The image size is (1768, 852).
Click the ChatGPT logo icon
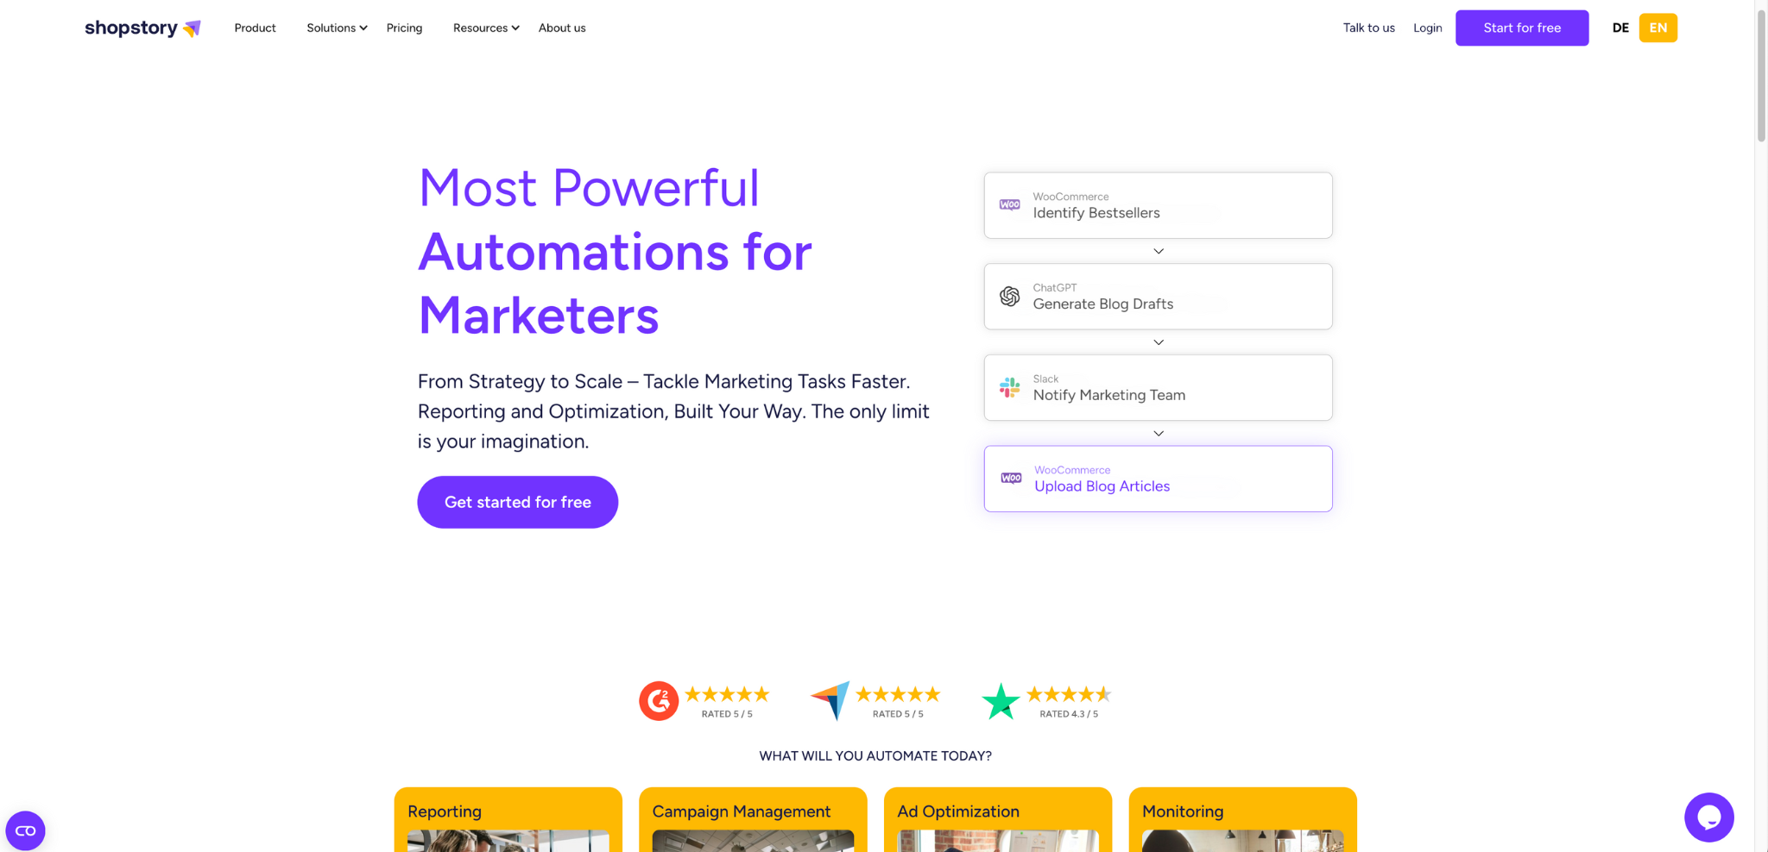(x=1009, y=297)
